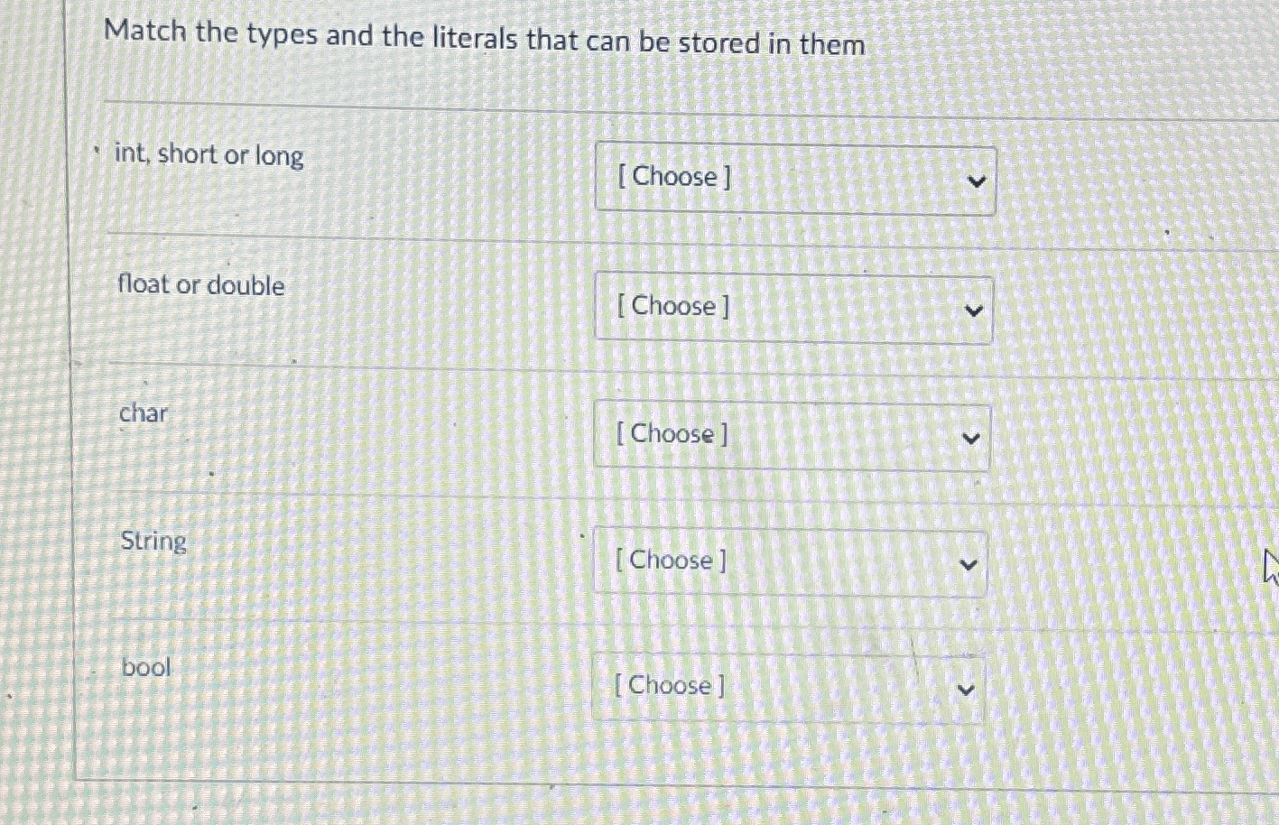Click the label int, short or long
This screenshot has height=825, width=1279.
pos(209,156)
